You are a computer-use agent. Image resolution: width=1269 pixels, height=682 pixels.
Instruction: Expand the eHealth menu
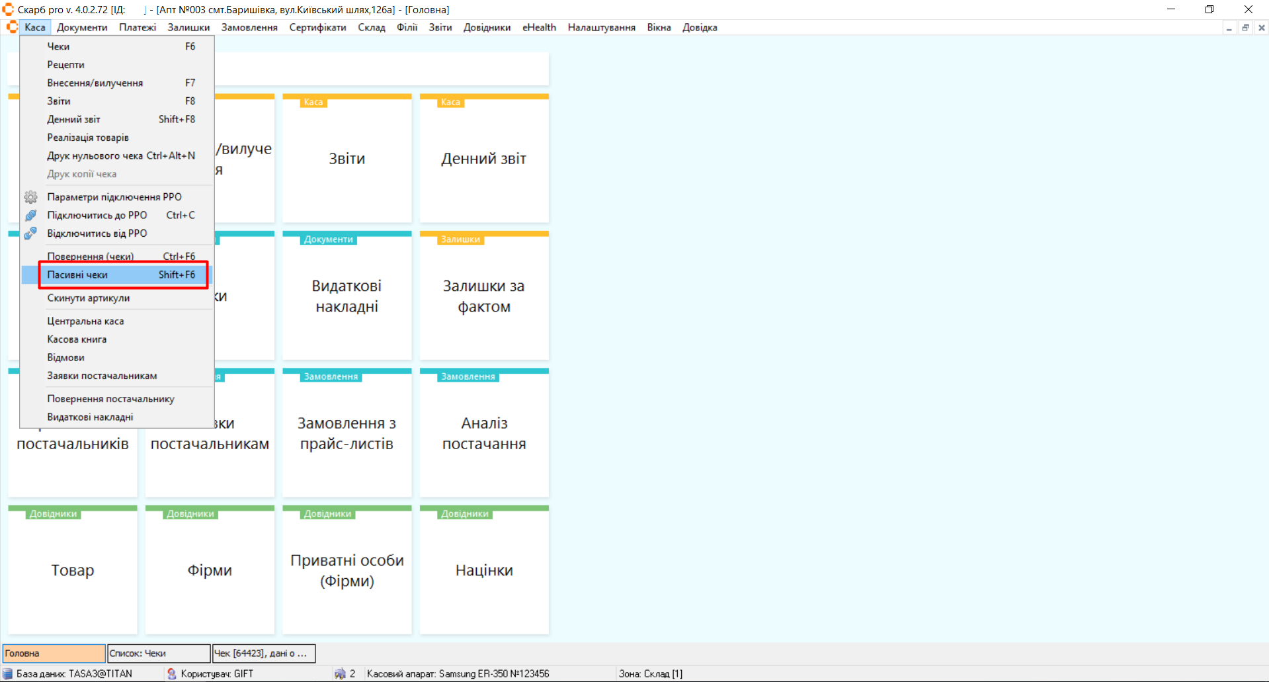(539, 28)
